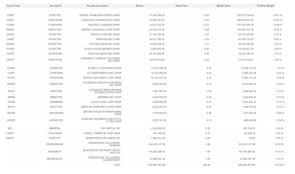This screenshot has height=174, width=295.
Task: Click portfolio weight 17.41 %
Action: point(279,151)
